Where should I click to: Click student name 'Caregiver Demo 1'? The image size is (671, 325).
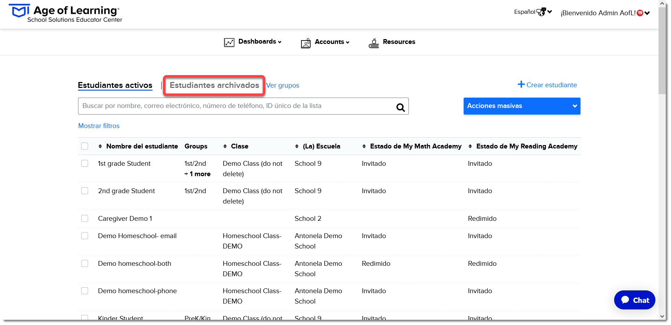(125, 219)
